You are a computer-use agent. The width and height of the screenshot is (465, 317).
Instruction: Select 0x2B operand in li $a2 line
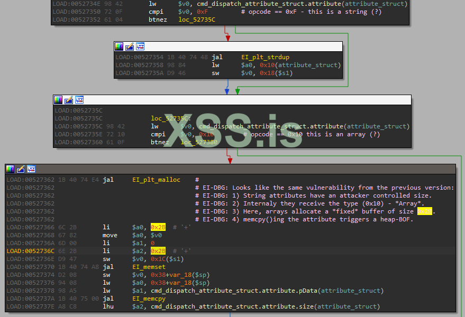tap(158, 251)
